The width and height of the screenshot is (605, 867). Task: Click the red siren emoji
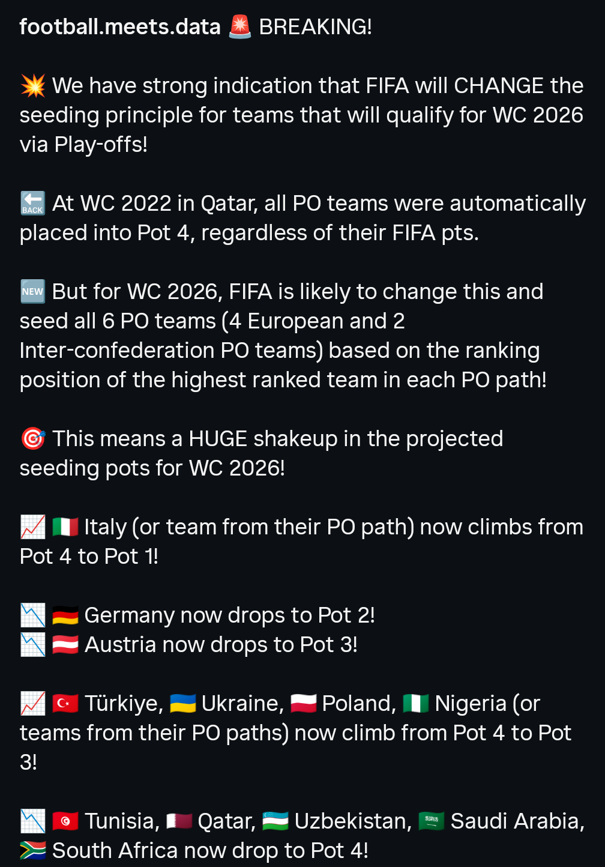(x=240, y=27)
